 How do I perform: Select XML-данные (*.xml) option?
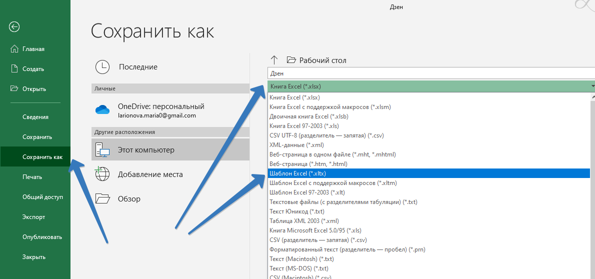[x=429, y=145]
